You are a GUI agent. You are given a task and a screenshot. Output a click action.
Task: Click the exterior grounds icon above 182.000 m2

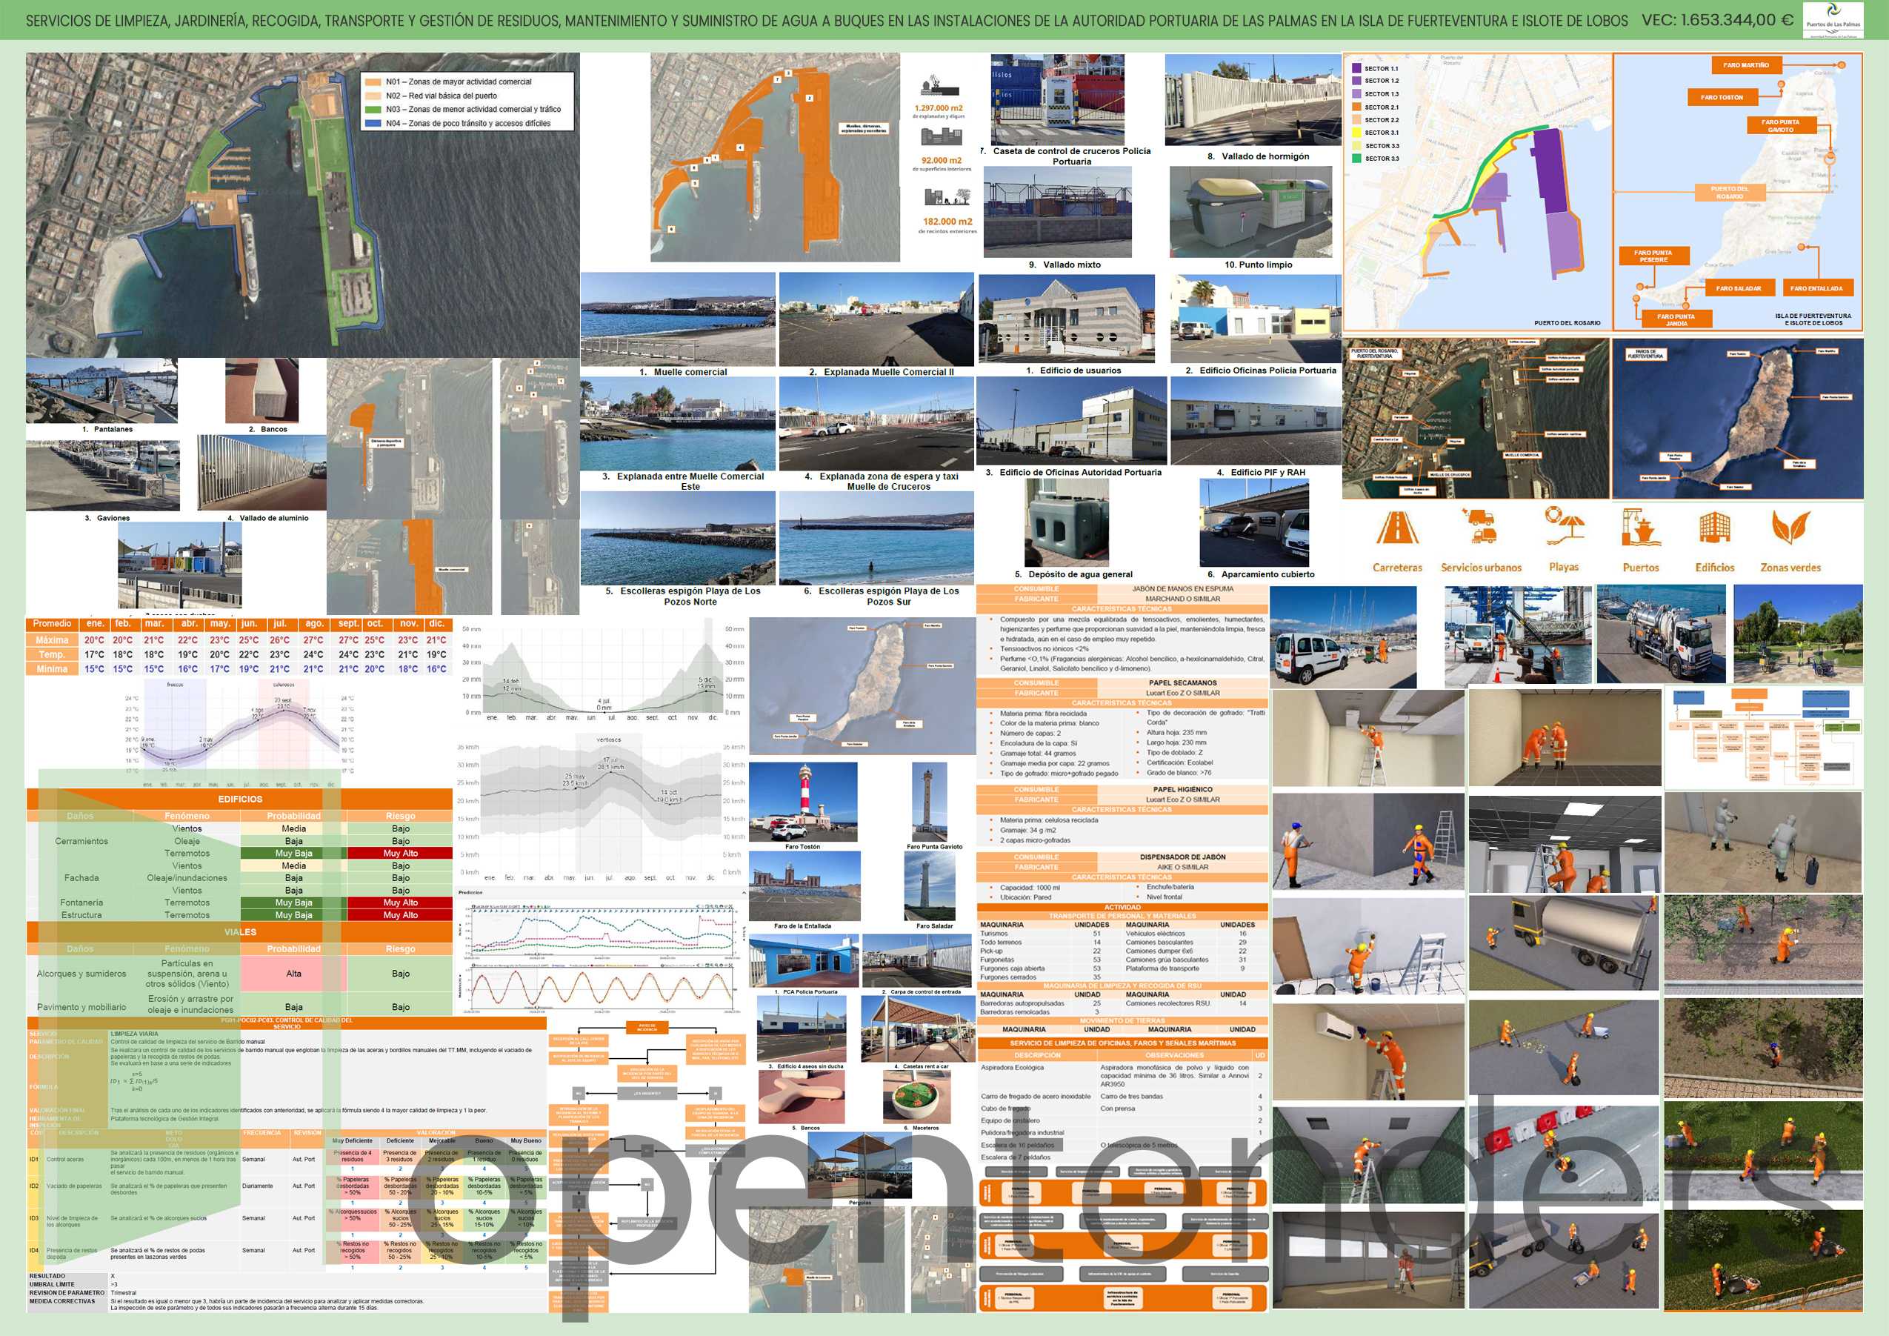[x=947, y=197]
